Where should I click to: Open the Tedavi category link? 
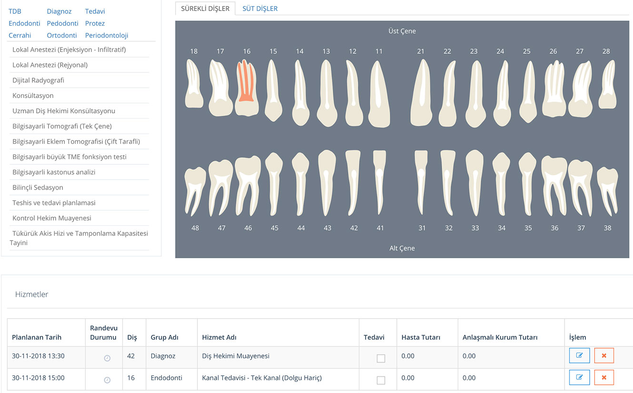pos(95,11)
